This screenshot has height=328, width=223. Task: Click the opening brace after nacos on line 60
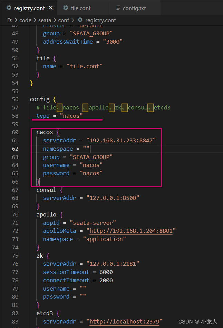58,132
